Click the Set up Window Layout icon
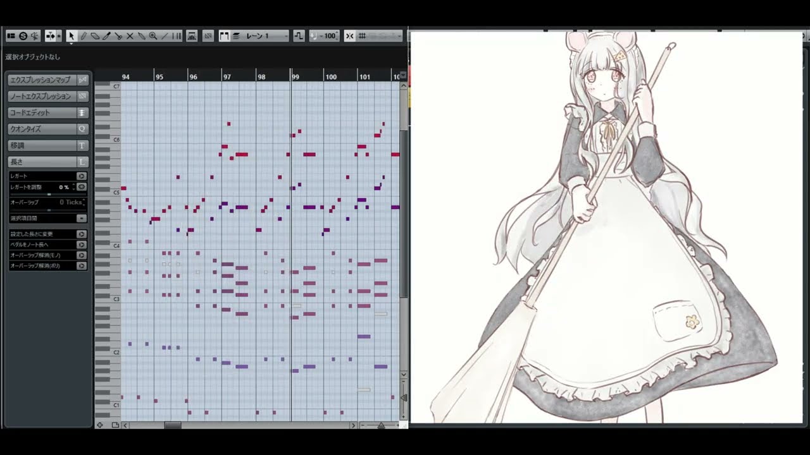 click(11, 36)
